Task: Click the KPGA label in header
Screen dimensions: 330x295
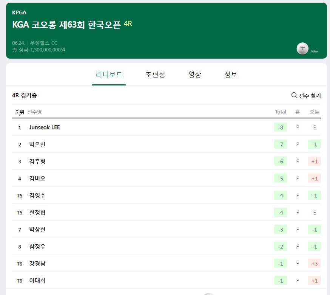Action: pos(19,12)
